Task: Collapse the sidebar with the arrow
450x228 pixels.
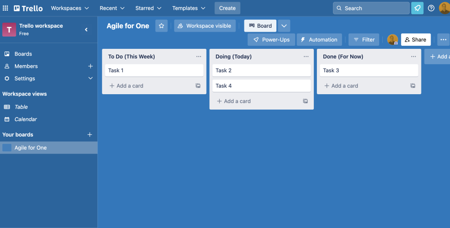Action: pos(86,29)
